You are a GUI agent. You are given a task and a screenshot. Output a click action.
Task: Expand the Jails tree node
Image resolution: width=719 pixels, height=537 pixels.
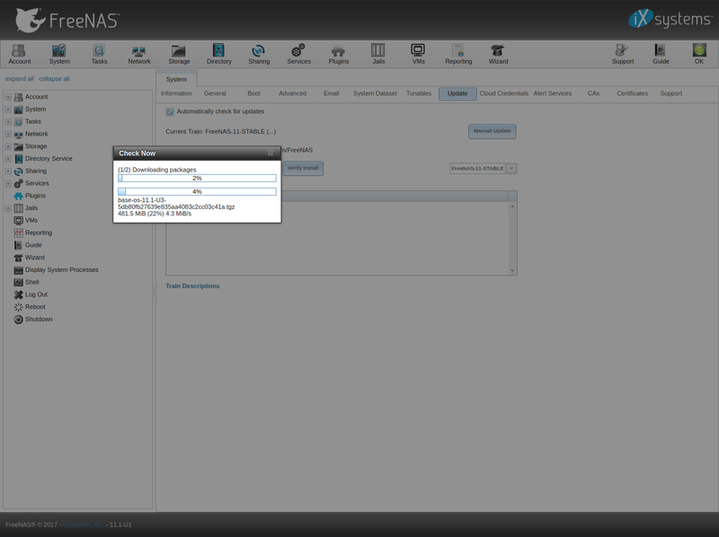[x=8, y=208]
